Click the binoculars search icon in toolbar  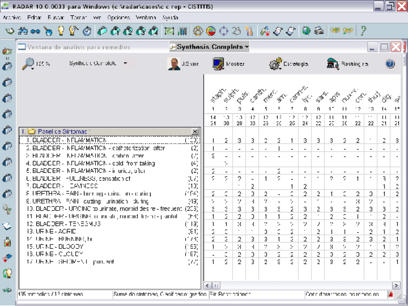23,31
